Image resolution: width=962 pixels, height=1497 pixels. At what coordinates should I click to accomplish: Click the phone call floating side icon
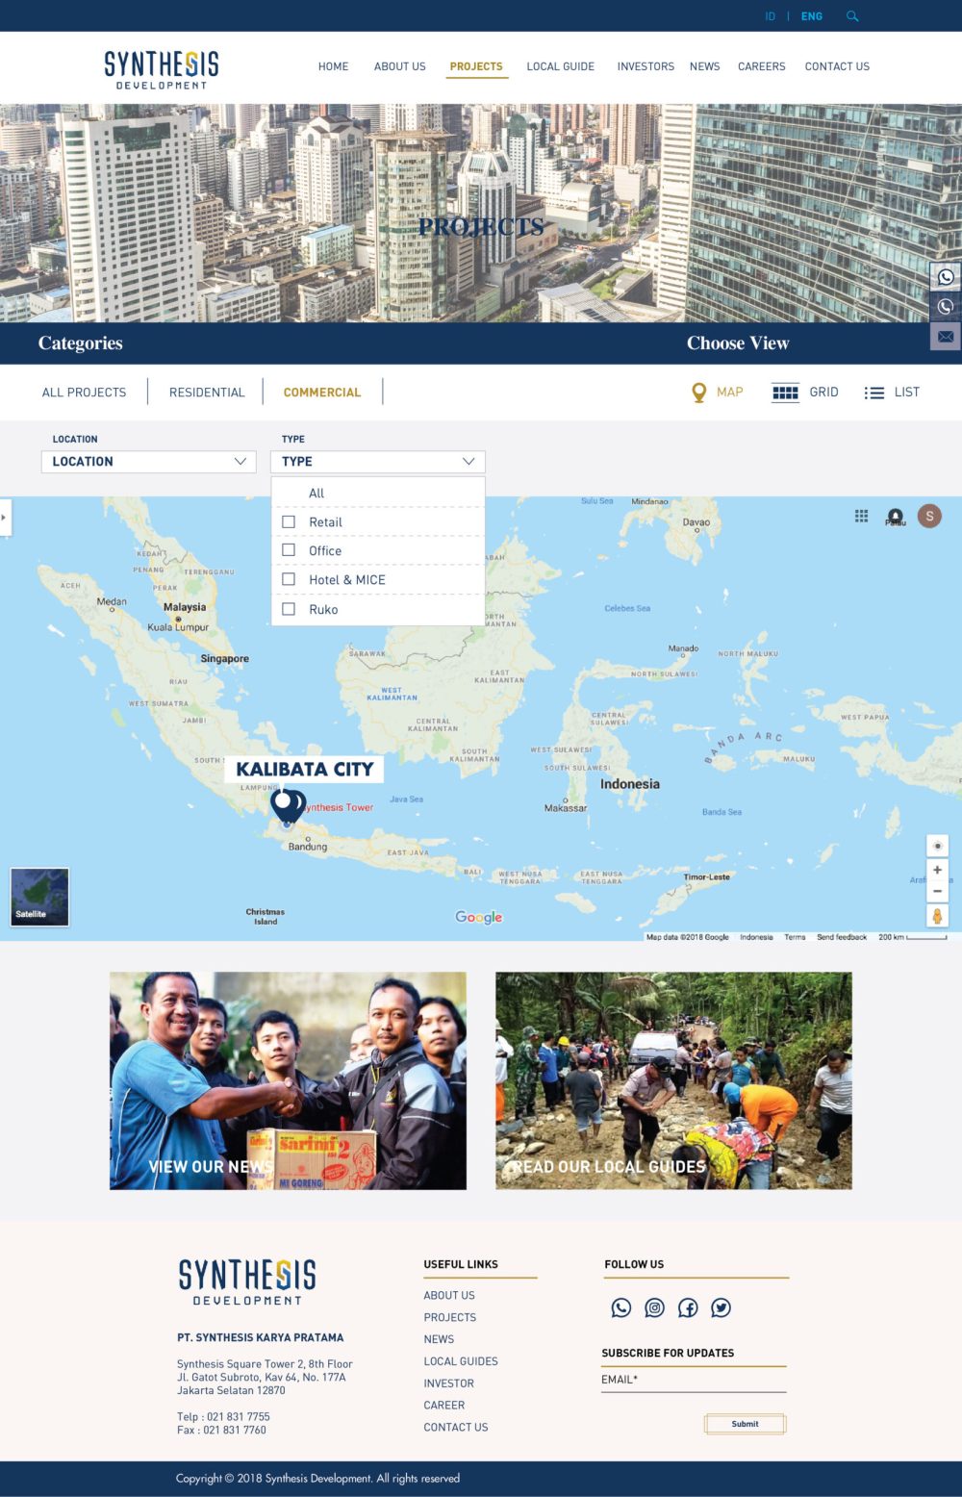946,307
